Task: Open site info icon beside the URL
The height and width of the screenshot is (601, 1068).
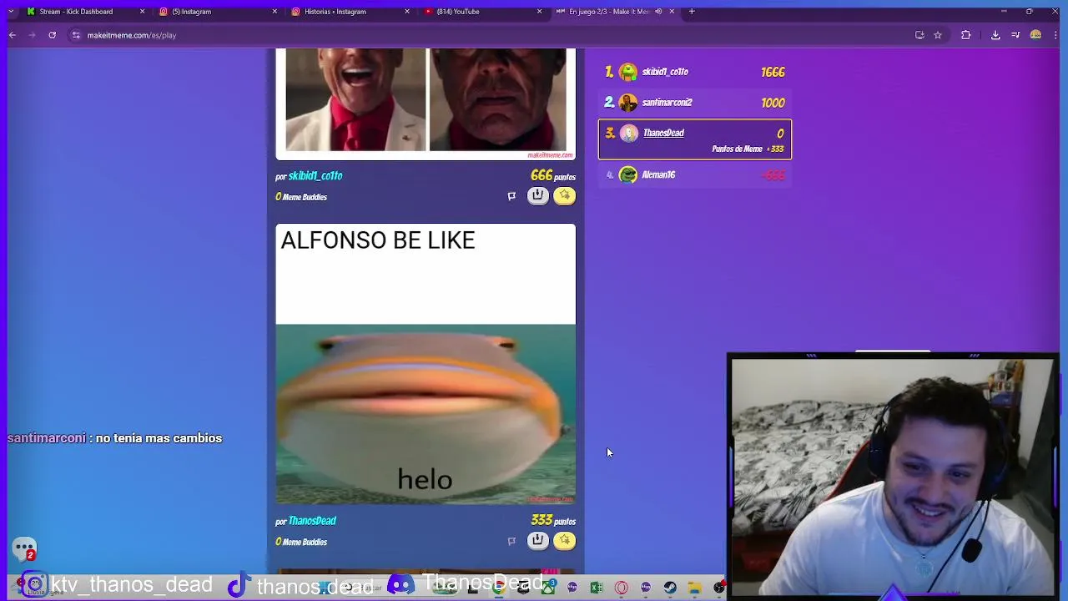Action: (x=76, y=35)
